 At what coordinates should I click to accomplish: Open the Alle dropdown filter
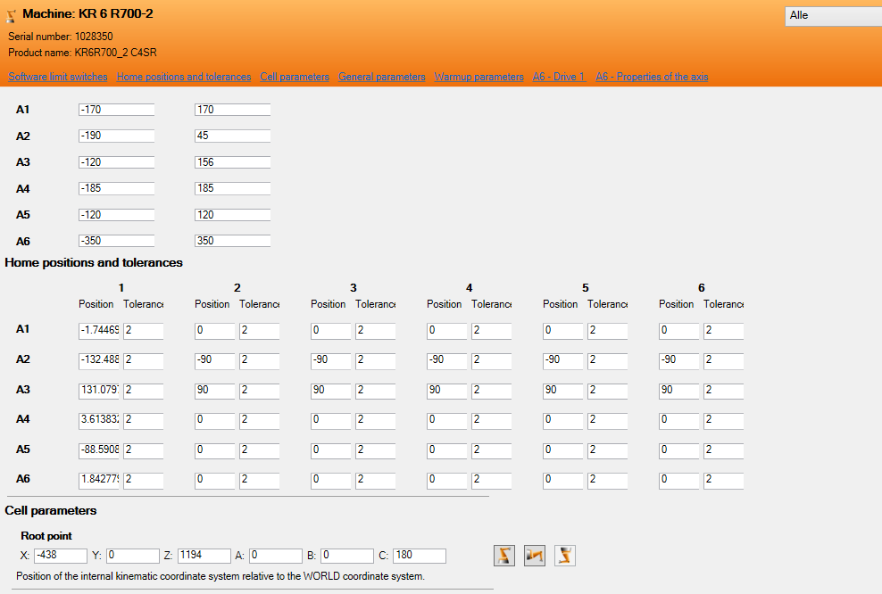(x=833, y=16)
